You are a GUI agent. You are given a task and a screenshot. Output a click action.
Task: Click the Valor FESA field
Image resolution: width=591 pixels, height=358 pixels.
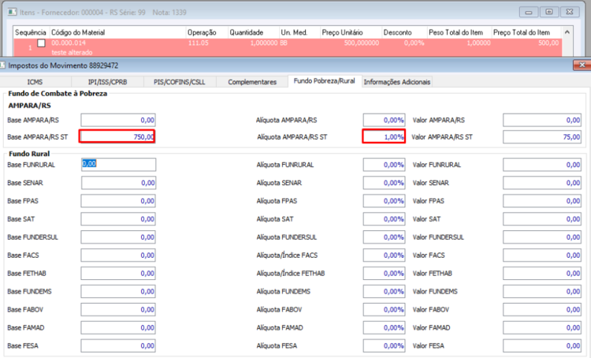(x=542, y=346)
